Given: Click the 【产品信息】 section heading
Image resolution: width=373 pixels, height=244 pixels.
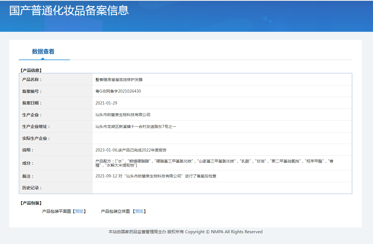Looking at the screenshot, I should (31, 70).
